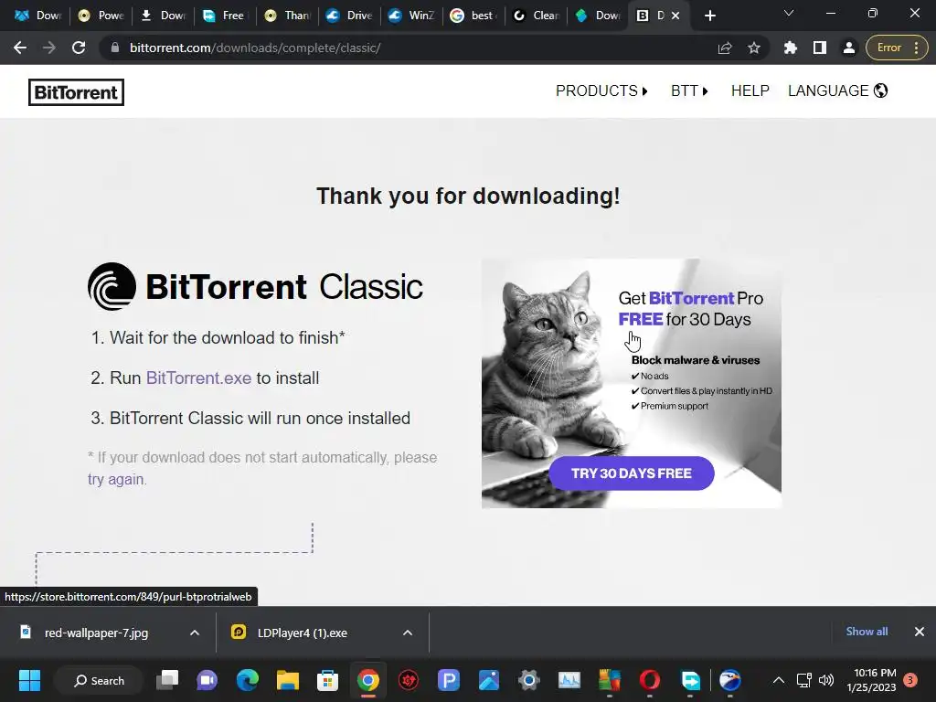The height and width of the screenshot is (702, 936).
Task: Click TRY 30 DAYS FREE button
Action: pos(631,473)
